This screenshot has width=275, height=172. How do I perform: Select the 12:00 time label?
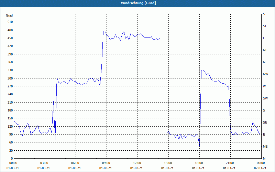tap(137, 163)
